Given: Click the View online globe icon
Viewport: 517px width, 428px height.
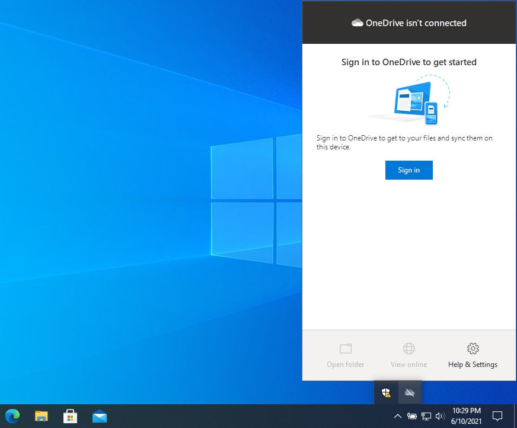Looking at the screenshot, I should [409, 349].
